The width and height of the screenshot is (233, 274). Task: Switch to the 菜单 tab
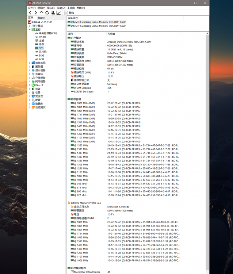31,18
